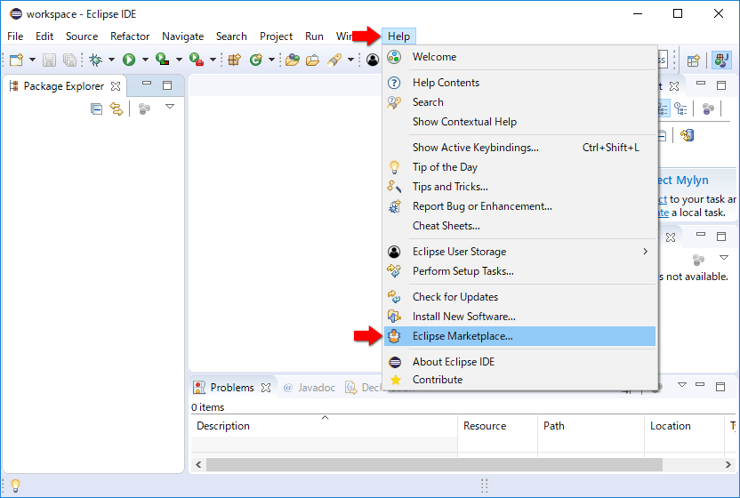Click the green Run button icon
Screen dimensions: 740x498
129,60
